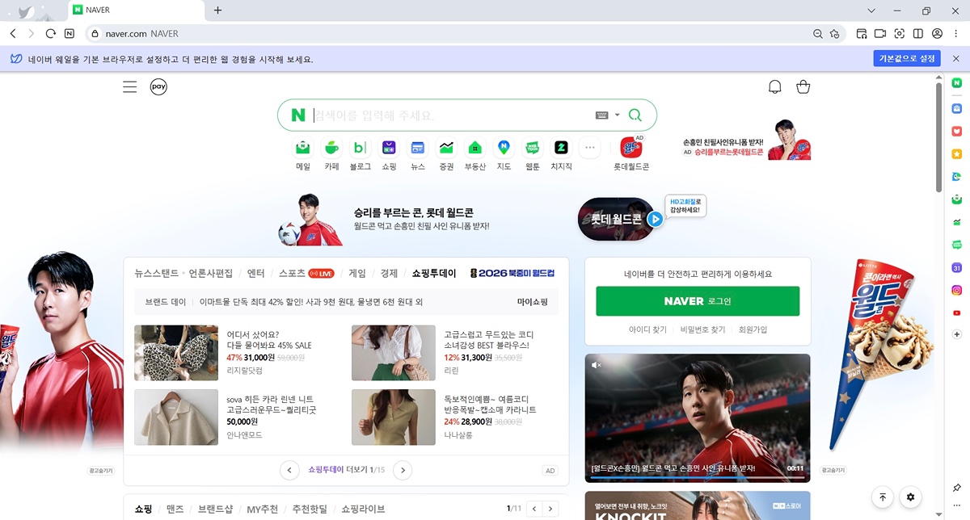Select the 쇼핑투데이 tab

[434, 273]
